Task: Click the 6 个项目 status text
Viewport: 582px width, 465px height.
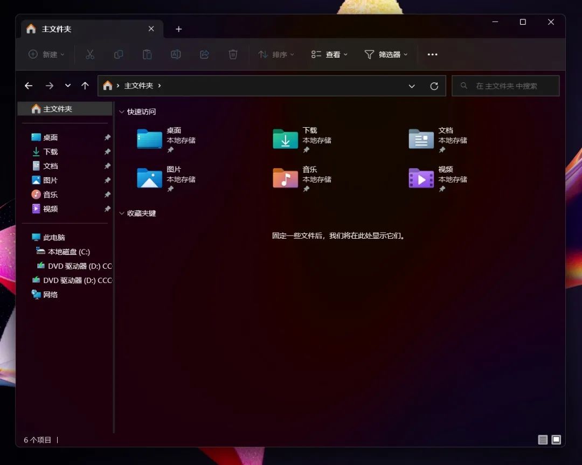Action: click(38, 440)
